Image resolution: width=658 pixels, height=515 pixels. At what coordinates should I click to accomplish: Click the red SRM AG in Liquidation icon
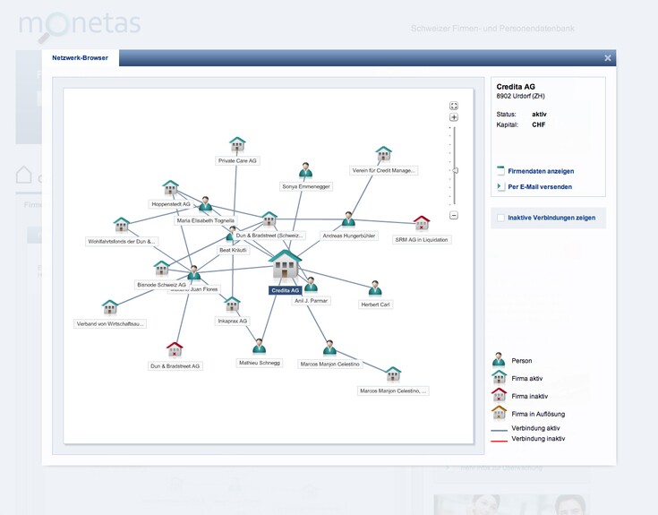[422, 223]
